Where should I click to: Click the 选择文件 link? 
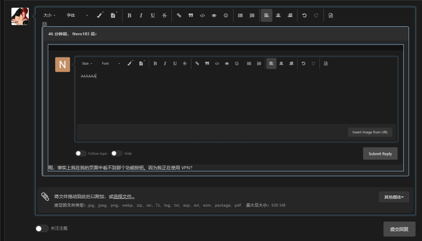(124, 196)
